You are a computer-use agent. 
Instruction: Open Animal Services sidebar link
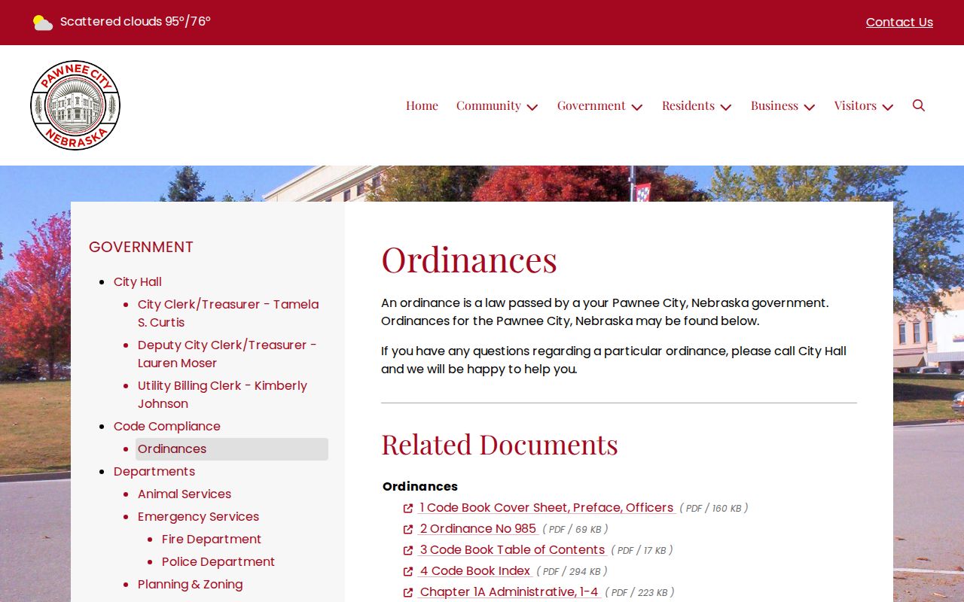click(x=185, y=494)
